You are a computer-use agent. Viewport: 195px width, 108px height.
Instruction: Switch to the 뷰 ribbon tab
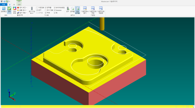pyautogui.click(x=14, y=4)
